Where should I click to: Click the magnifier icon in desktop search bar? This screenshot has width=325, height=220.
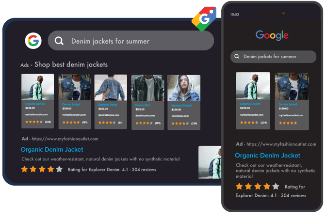(x=59, y=41)
